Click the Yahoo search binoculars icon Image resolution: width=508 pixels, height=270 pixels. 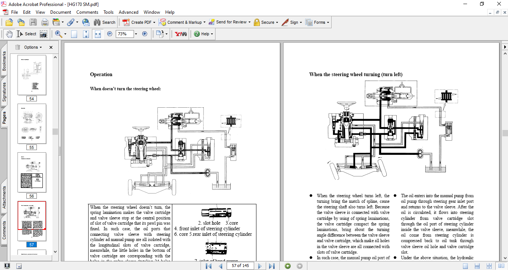181,34
